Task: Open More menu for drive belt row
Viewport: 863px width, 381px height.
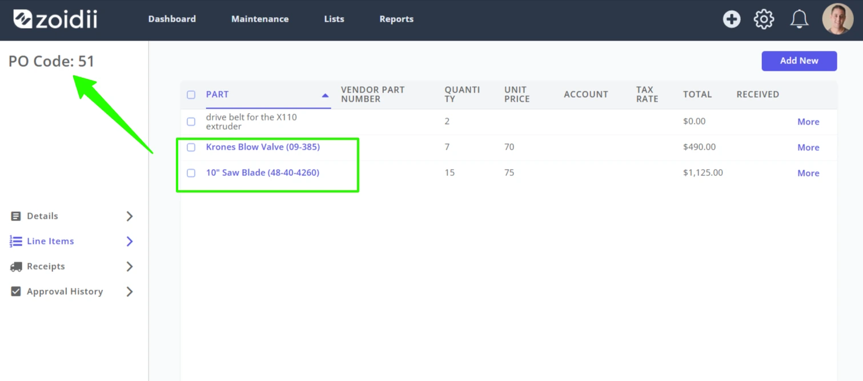Action: click(x=808, y=122)
